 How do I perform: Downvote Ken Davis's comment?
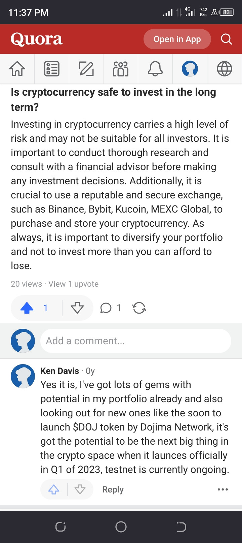coord(80,489)
